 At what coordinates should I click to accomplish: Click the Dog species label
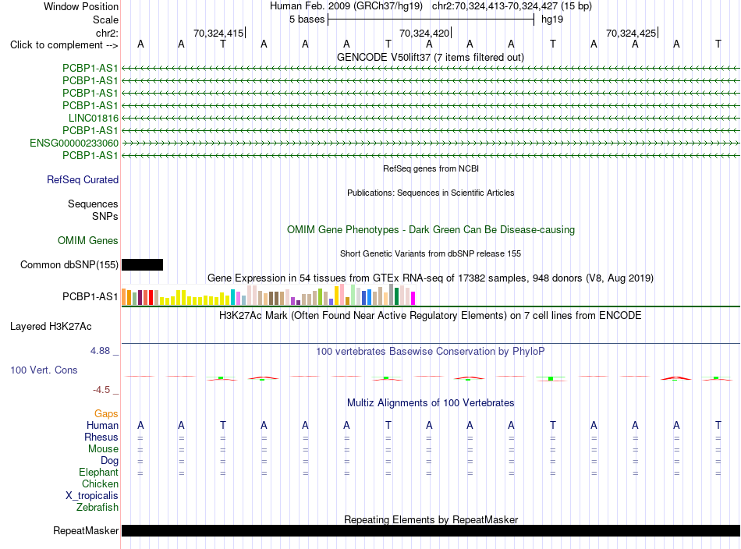click(x=109, y=461)
